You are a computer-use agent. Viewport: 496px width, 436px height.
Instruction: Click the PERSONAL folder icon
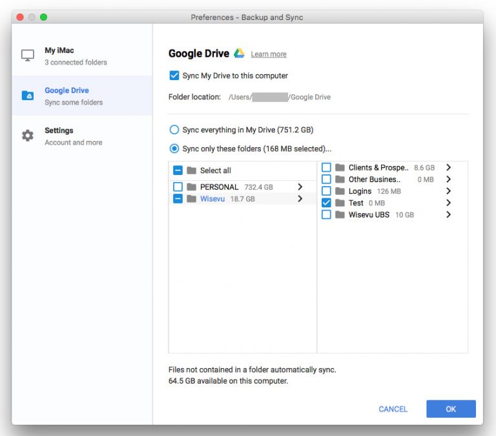pos(191,187)
